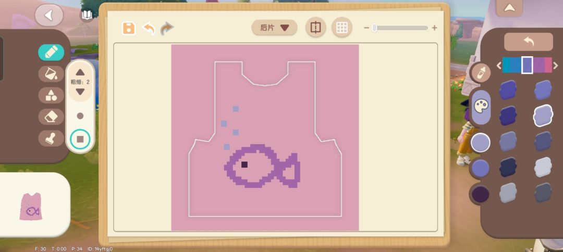The image size is (563, 252).
Task: Toggle mirror symmetry drawing
Action: coord(315,27)
